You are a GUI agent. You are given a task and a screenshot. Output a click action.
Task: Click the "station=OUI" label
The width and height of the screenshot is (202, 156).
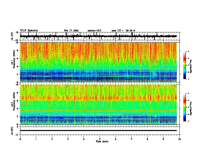click(x=94, y=31)
